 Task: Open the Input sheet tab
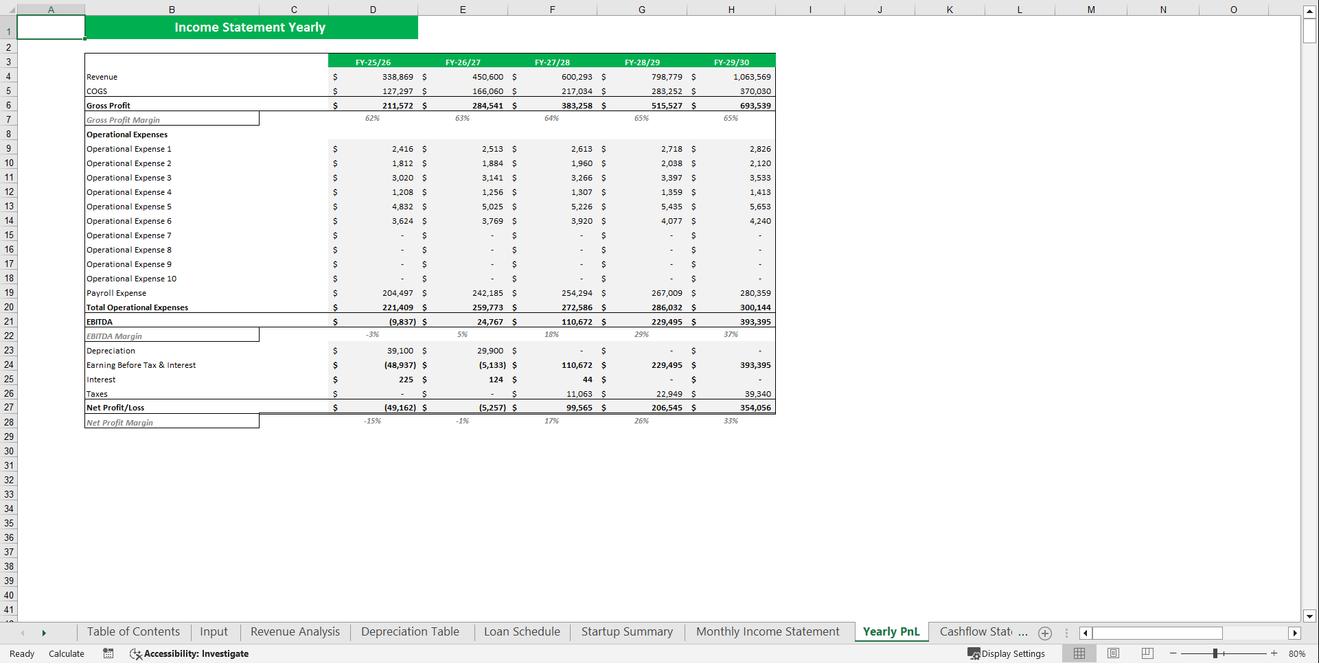214,631
